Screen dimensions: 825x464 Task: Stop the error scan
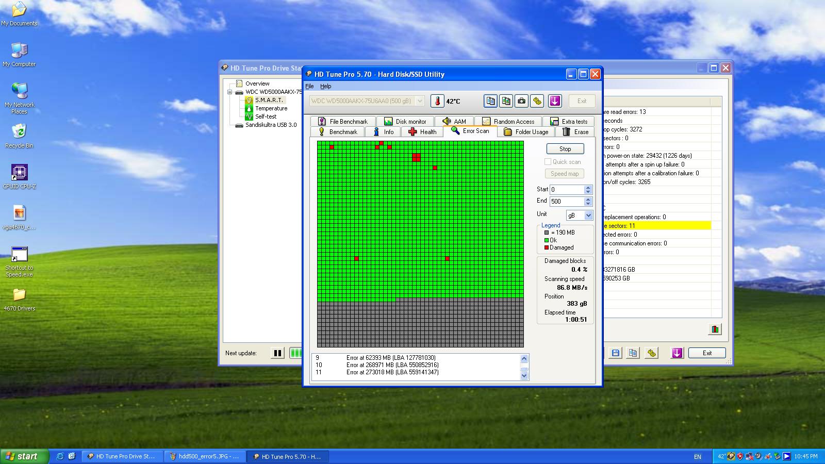click(x=565, y=148)
